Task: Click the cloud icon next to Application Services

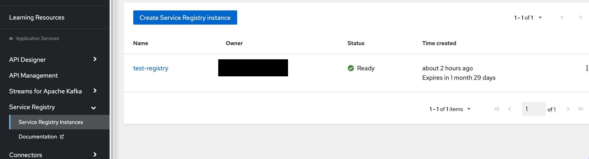Action: (11, 38)
